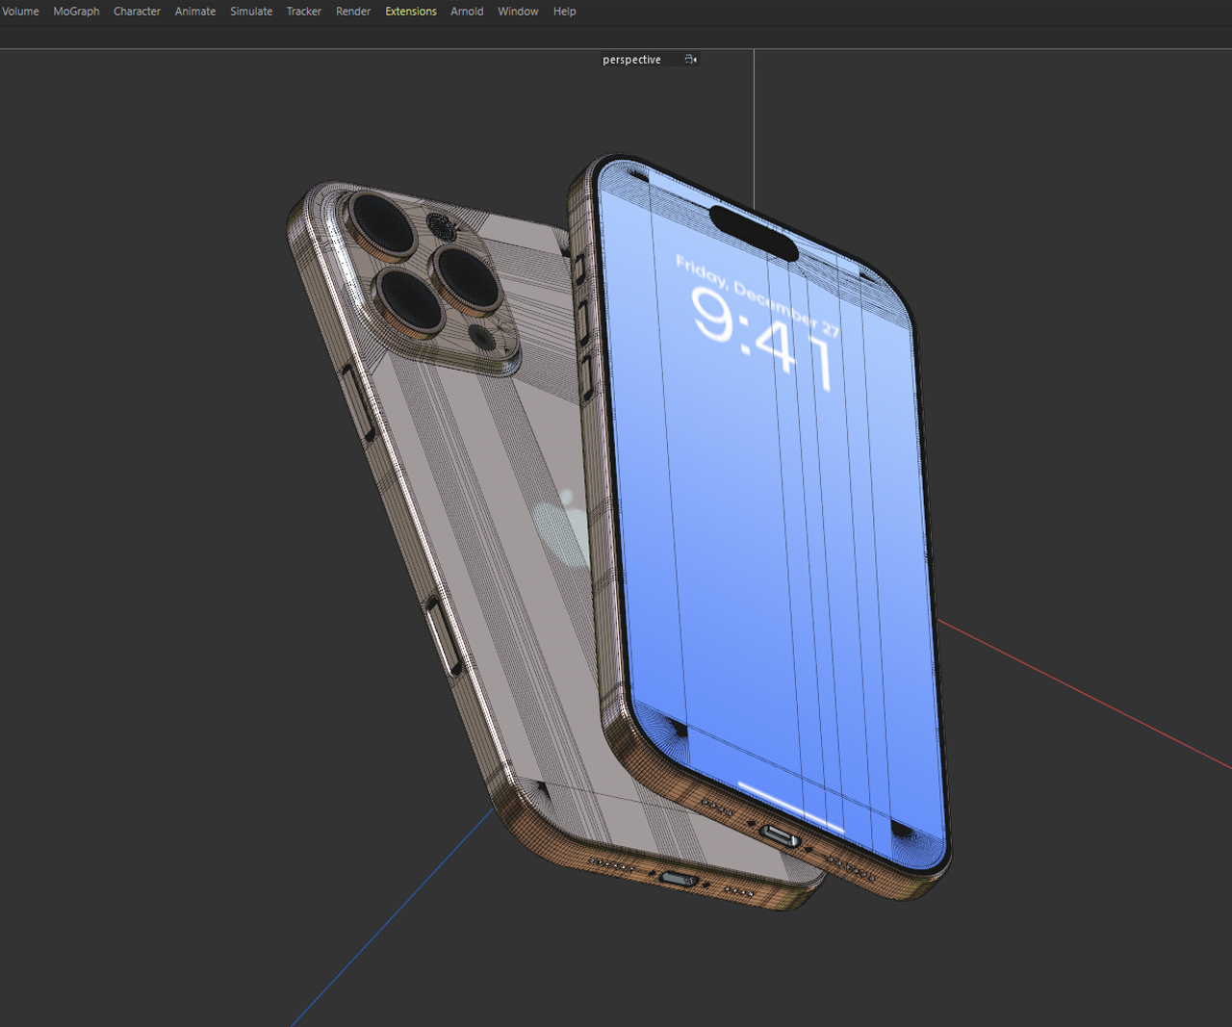This screenshot has height=1027, width=1232.
Task: Open the Window menu
Action: (x=518, y=11)
